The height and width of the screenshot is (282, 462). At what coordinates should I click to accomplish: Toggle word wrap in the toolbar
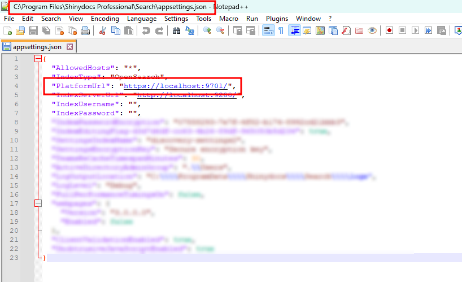pyautogui.click(x=268, y=31)
